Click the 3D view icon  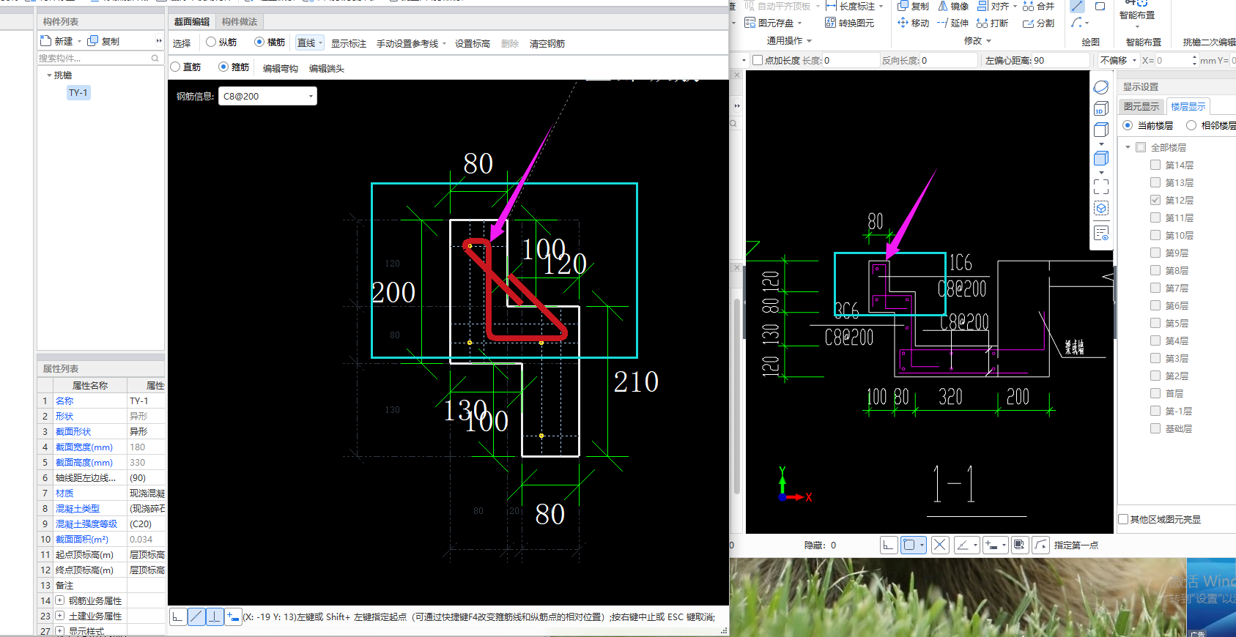point(1101,108)
